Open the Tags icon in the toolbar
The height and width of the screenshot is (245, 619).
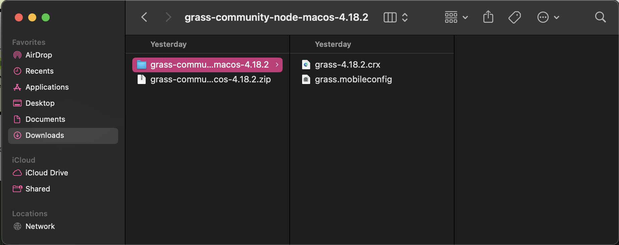pyautogui.click(x=515, y=17)
